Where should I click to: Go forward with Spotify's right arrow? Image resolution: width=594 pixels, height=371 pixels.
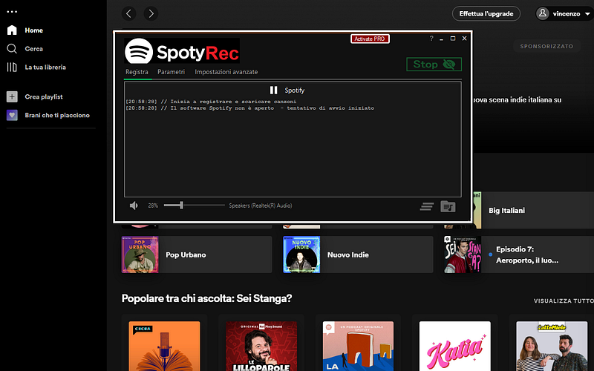coord(151,13)
